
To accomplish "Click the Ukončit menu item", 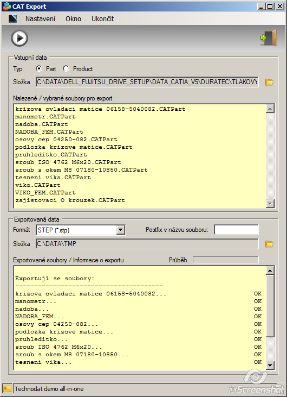I will (102, 18).
